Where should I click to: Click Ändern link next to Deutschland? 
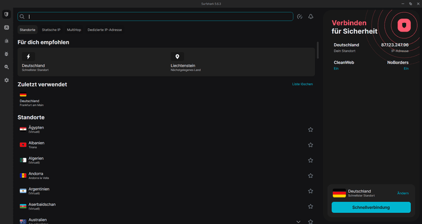click(x=403, y=193)
